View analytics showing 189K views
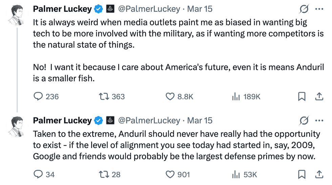 pos(236,97)
